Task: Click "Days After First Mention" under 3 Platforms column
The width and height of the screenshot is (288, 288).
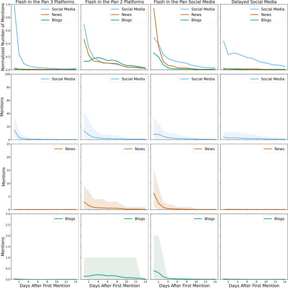Action: 45,285
